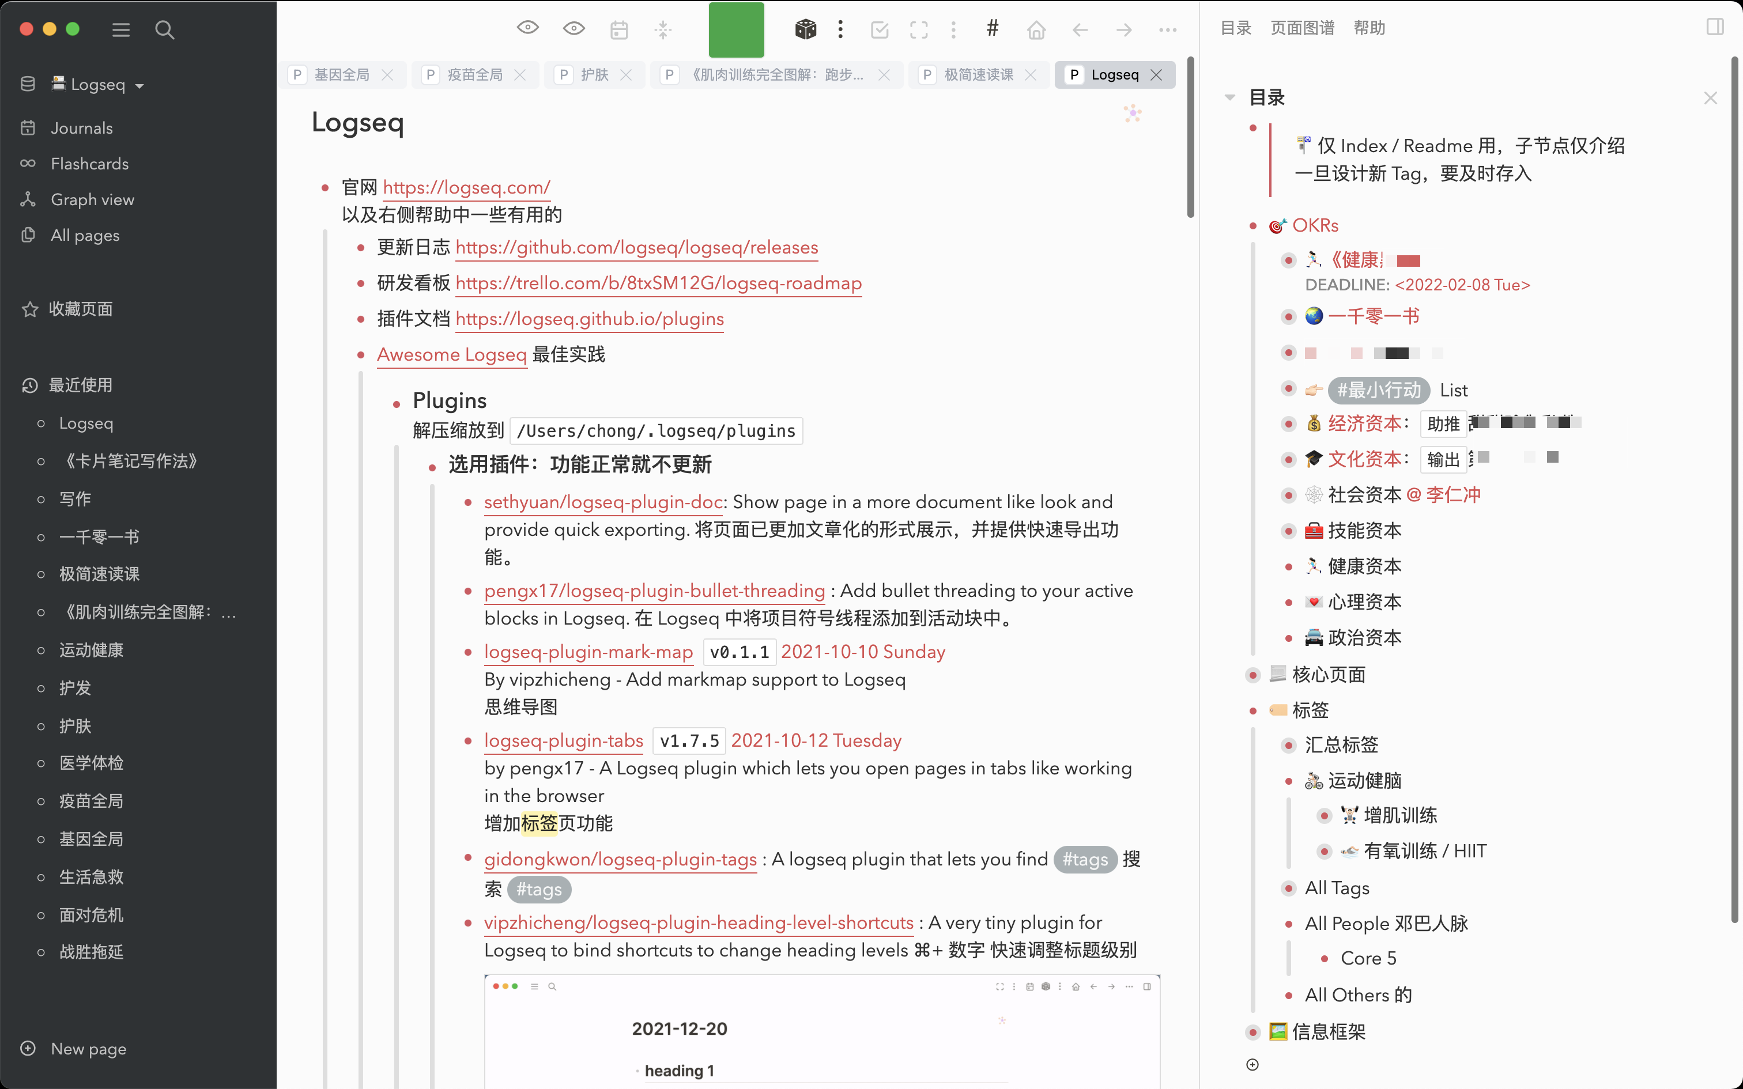Toggle the eye icon next to calendar icon
This screenshot has width=1743, height=1089.
574,28
